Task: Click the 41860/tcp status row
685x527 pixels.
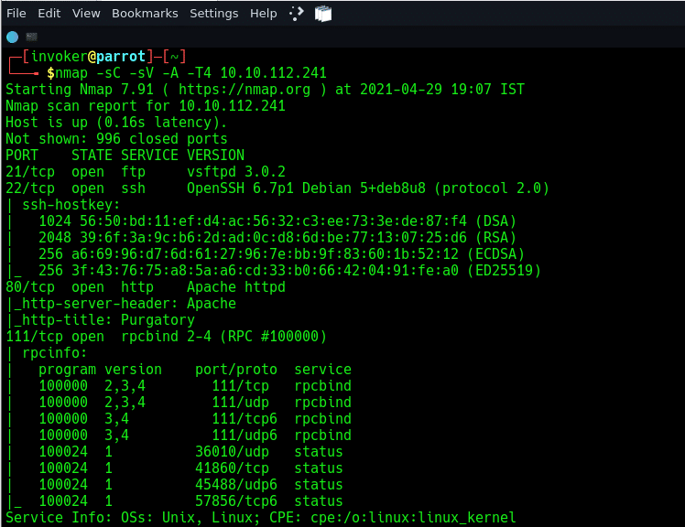Action: [190, 468]
